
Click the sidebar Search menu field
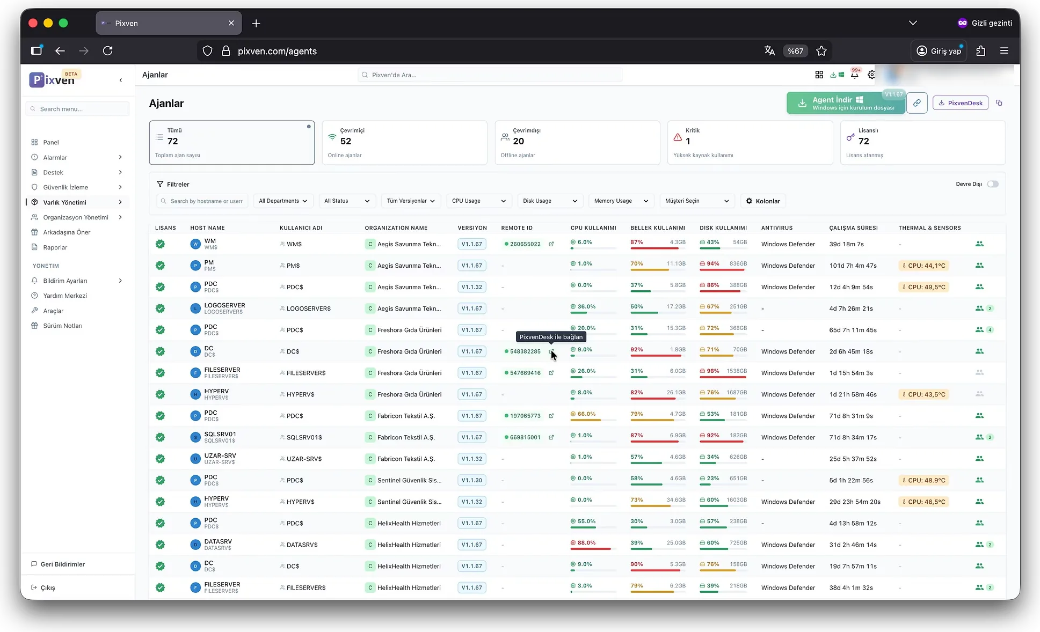(x=78, y=109)
